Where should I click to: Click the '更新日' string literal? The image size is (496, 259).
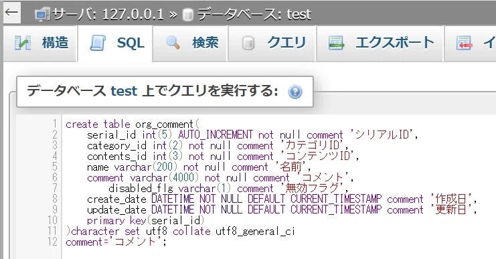click(450, 210)
